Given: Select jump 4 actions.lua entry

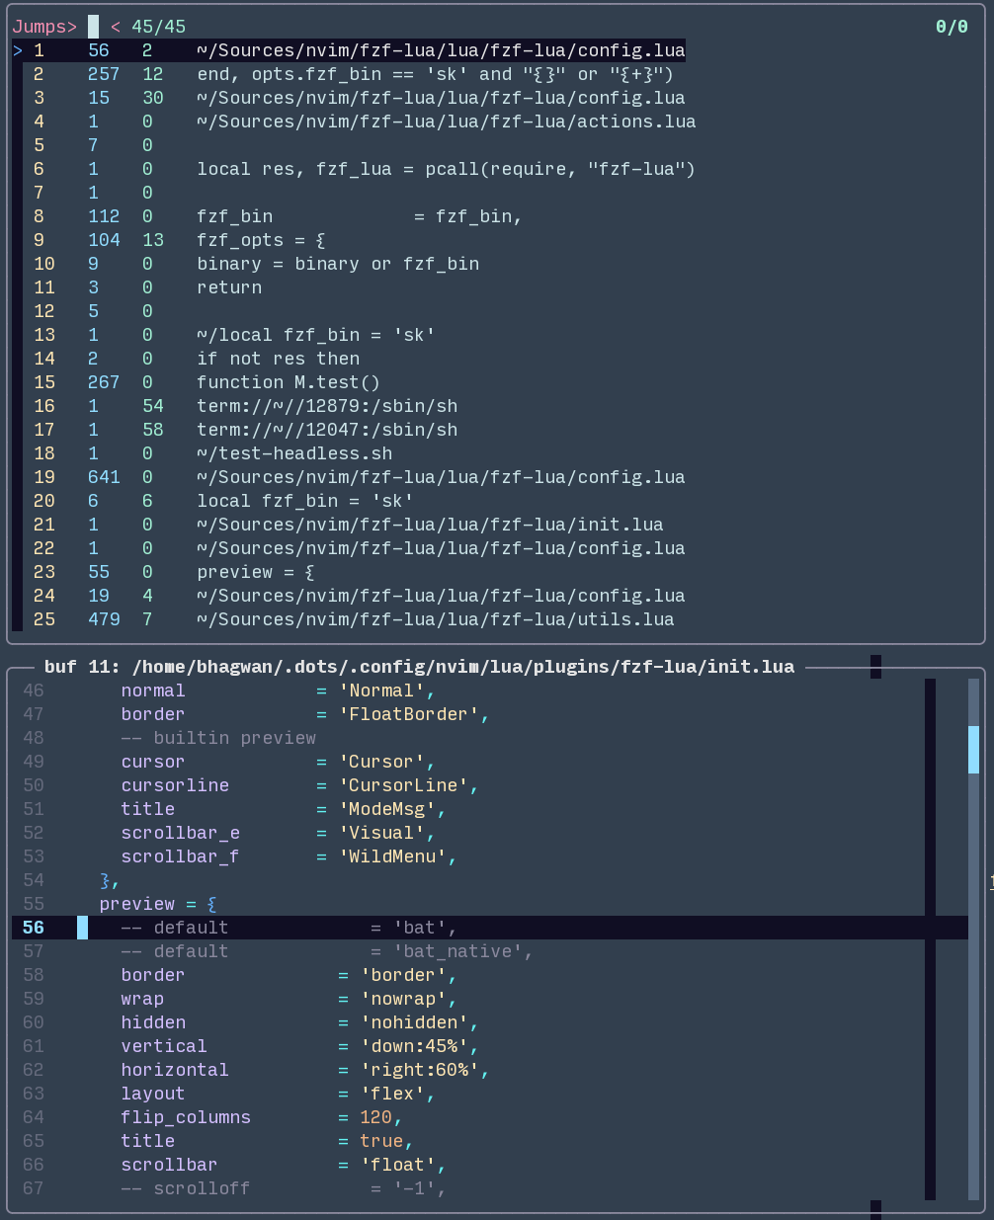Looking at the screenshot, I should pyautogui.click(x=365, y=122).
